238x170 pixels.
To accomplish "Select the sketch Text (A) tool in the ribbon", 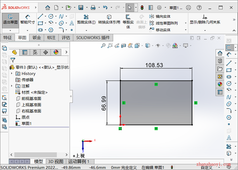I will [x=72, y=23].
